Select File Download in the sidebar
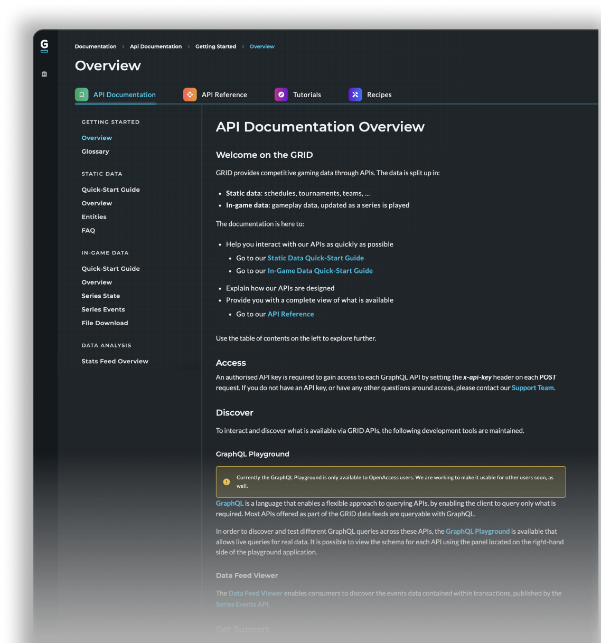 coord(105,323)
